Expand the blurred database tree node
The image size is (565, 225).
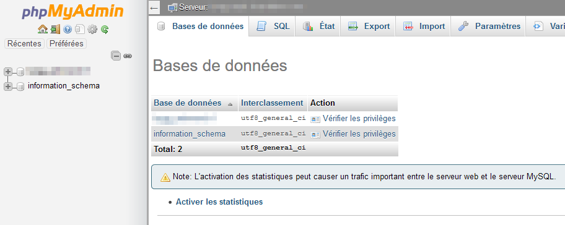tap(7, 72)
